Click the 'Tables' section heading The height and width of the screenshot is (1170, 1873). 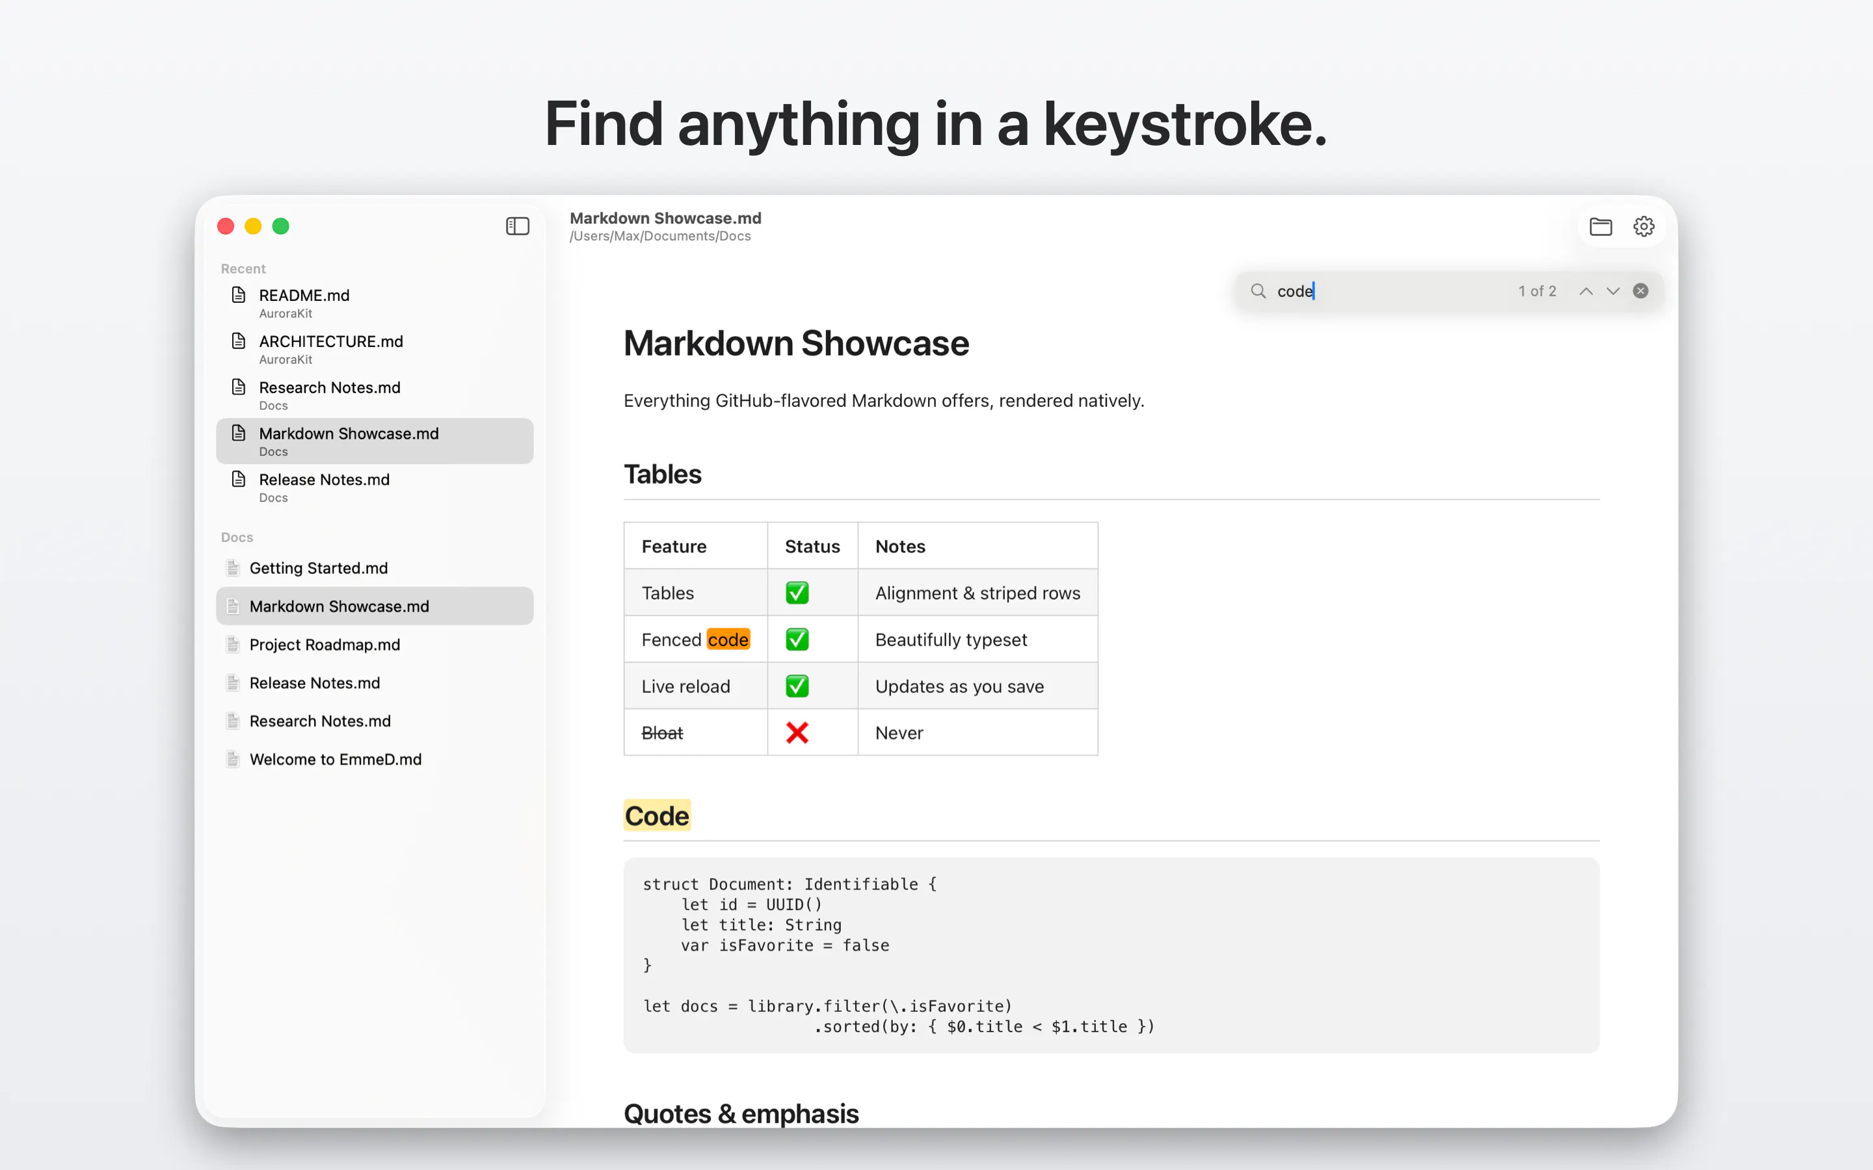[x=663, y=474]
